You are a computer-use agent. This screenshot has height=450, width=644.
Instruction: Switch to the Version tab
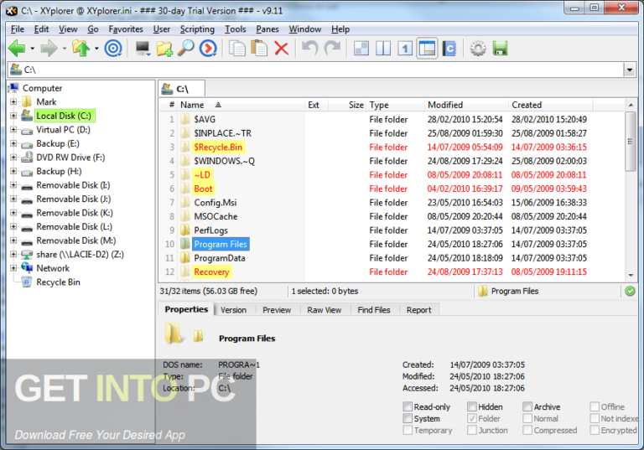click(x=233, y=310)
